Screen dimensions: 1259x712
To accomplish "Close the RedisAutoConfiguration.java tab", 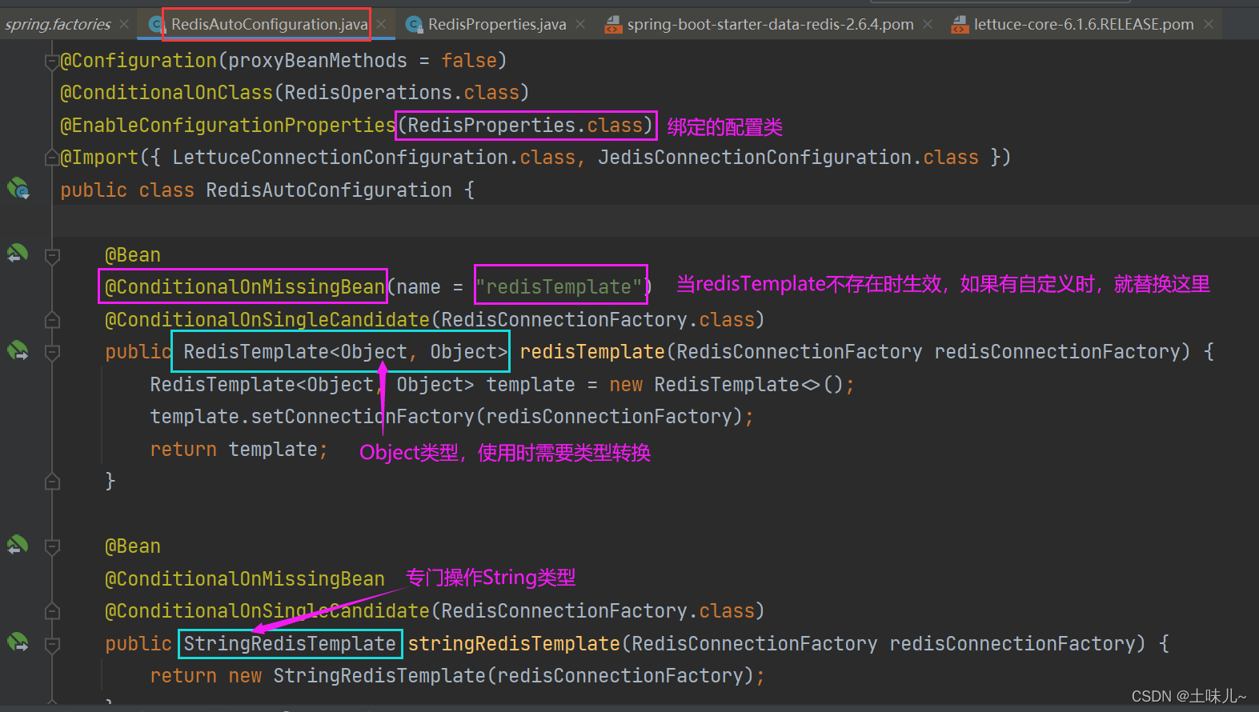I will tap(382, 25).
